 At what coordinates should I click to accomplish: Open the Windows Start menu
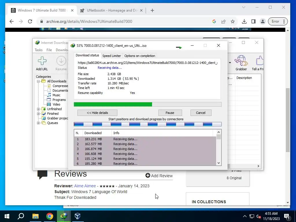7,216
